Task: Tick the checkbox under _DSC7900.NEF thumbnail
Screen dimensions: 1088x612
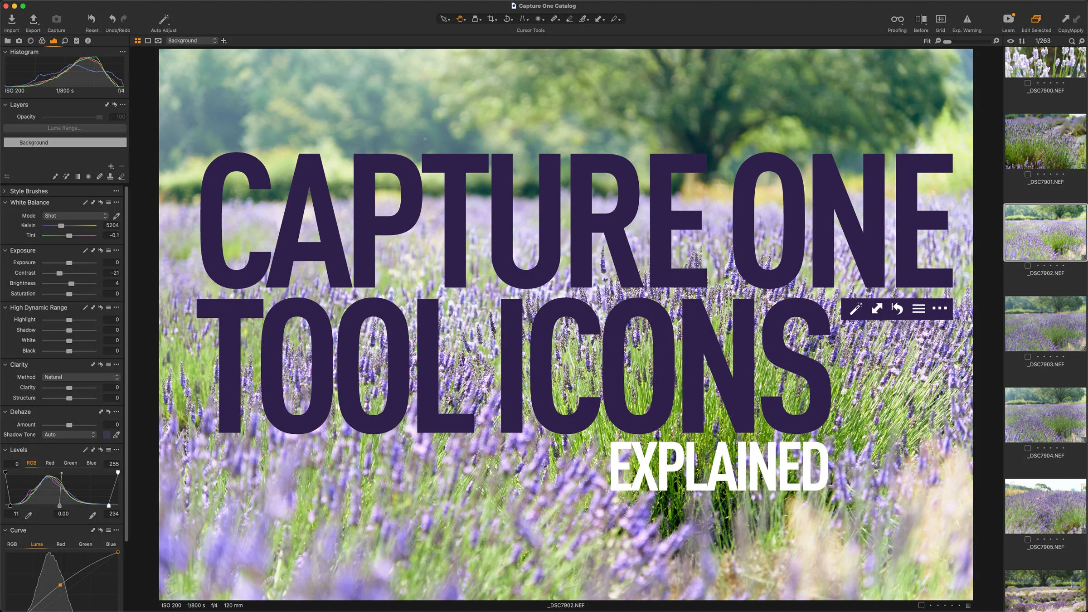Action: (x=1027, y=83)
